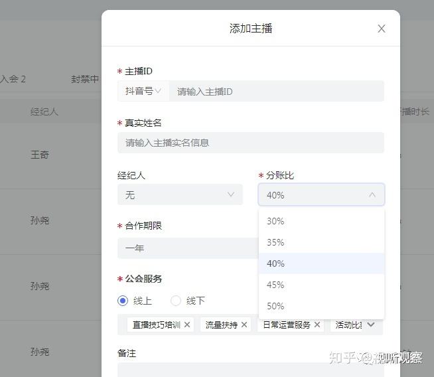Collapse the 分账比 dropdown showing 40%

(321, 194)
